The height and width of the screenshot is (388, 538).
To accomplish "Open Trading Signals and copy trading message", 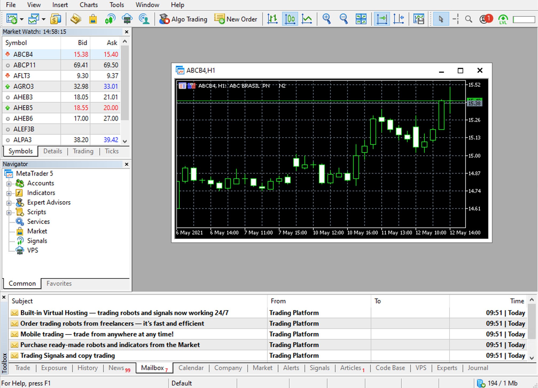I will pos(268,356).
